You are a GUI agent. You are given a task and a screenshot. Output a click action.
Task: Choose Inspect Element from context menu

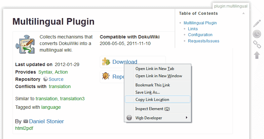pos(152,109)
